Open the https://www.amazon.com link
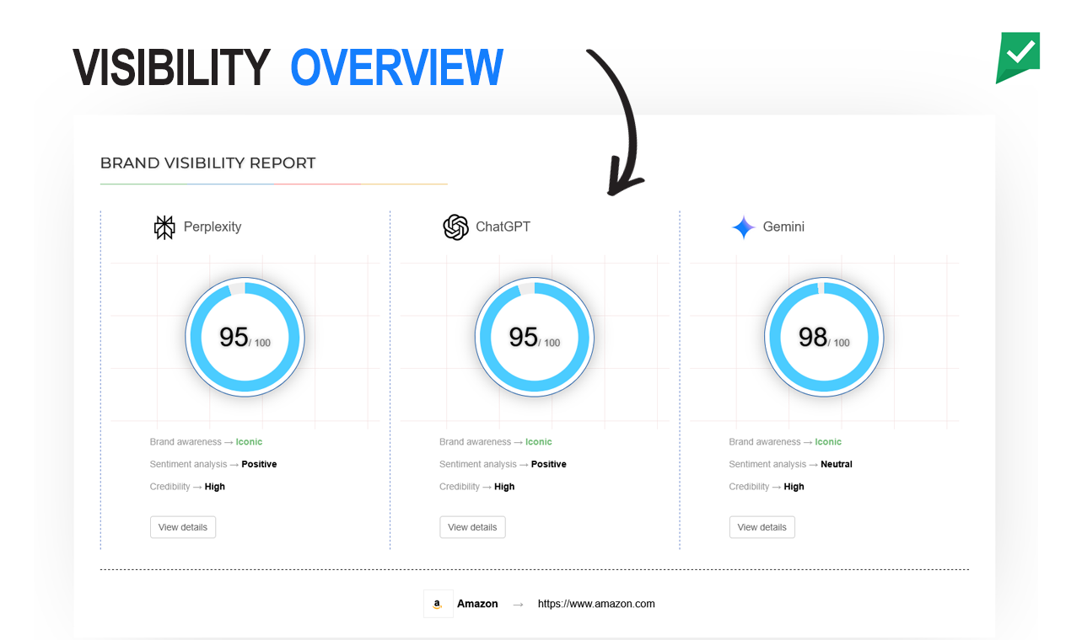Image resolution: width=1071 pixels, height=640 pixels. coord(595,604)
